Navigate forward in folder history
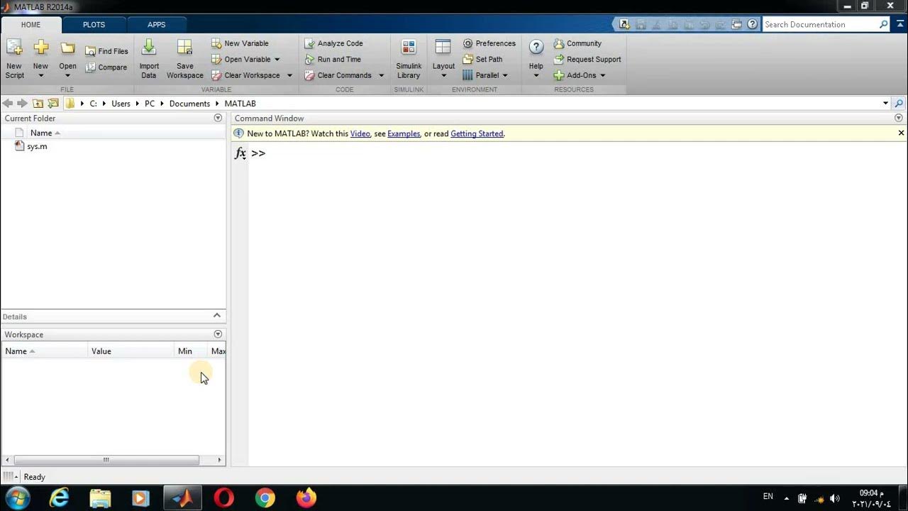908x511 pixels. [22, 104]
